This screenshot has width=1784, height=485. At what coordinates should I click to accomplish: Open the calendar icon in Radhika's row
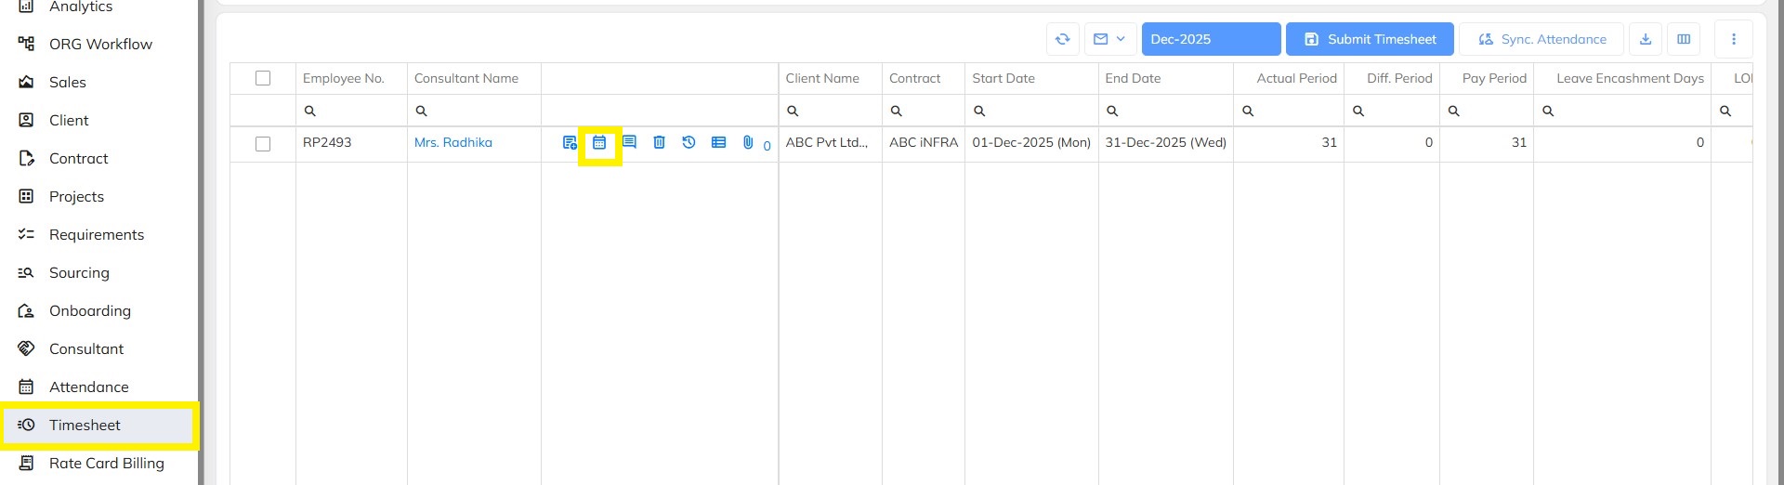point(599,143)
